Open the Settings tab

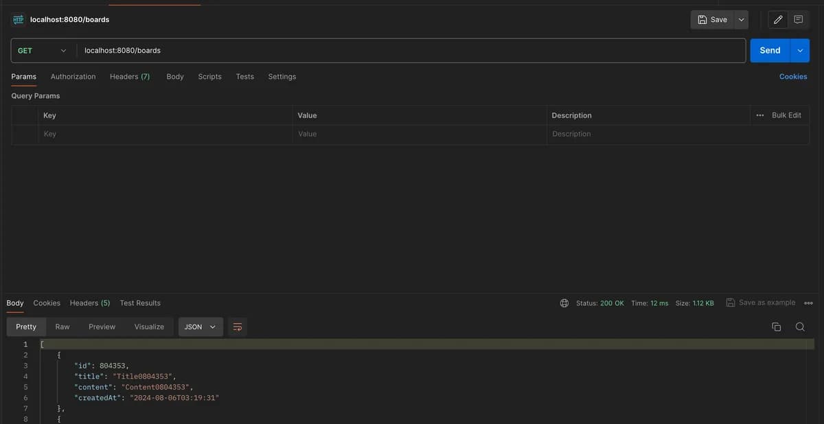tap(282, 77)
